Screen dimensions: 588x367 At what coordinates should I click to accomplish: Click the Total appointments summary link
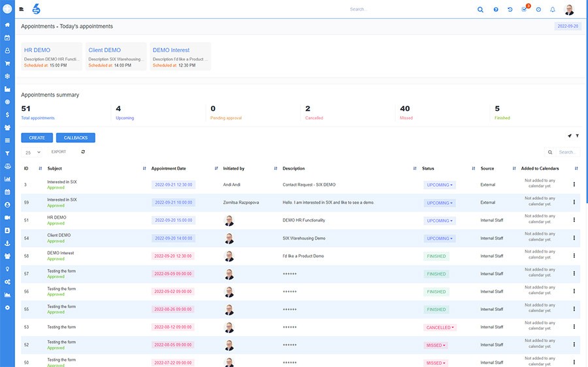[x=38, y=118]
